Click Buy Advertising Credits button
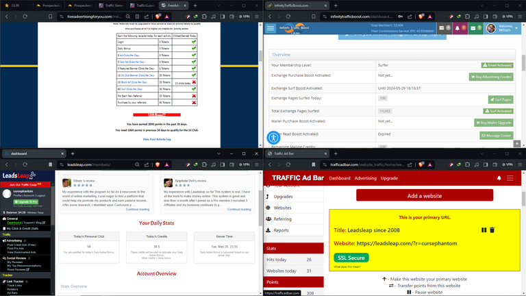526x296 pixels. [x=491, y=77]
